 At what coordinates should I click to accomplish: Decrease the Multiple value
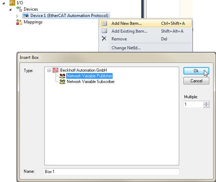click(206, 106)
